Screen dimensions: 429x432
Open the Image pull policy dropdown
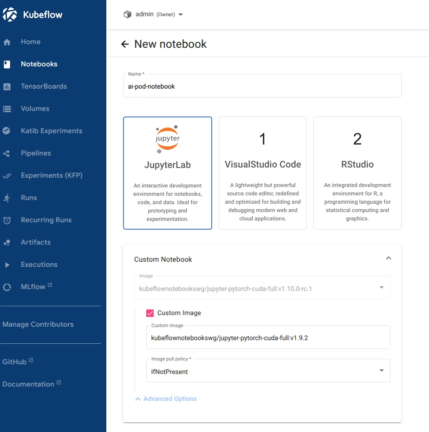(x=268, y=371)
